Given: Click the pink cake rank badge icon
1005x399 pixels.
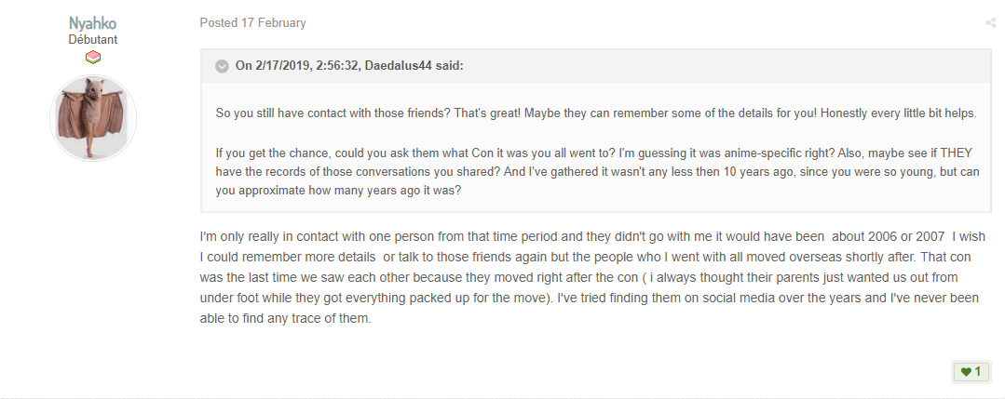Looking at the screenshot, I should click(93, 58).
